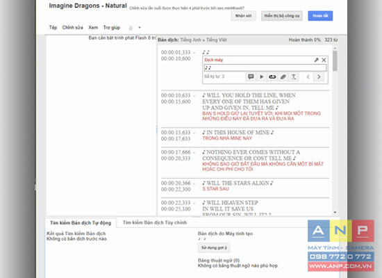
Task: Click the translation text input field
Action: (x=265, y=68)
